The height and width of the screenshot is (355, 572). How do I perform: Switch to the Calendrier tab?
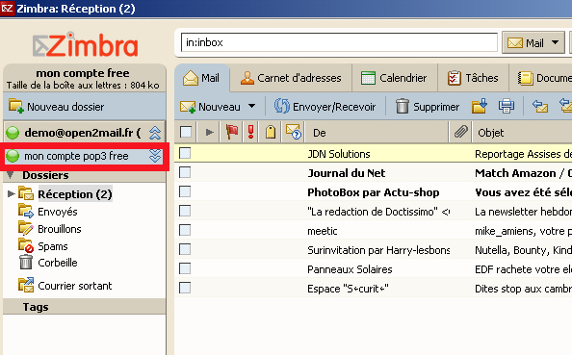point(394,78)
